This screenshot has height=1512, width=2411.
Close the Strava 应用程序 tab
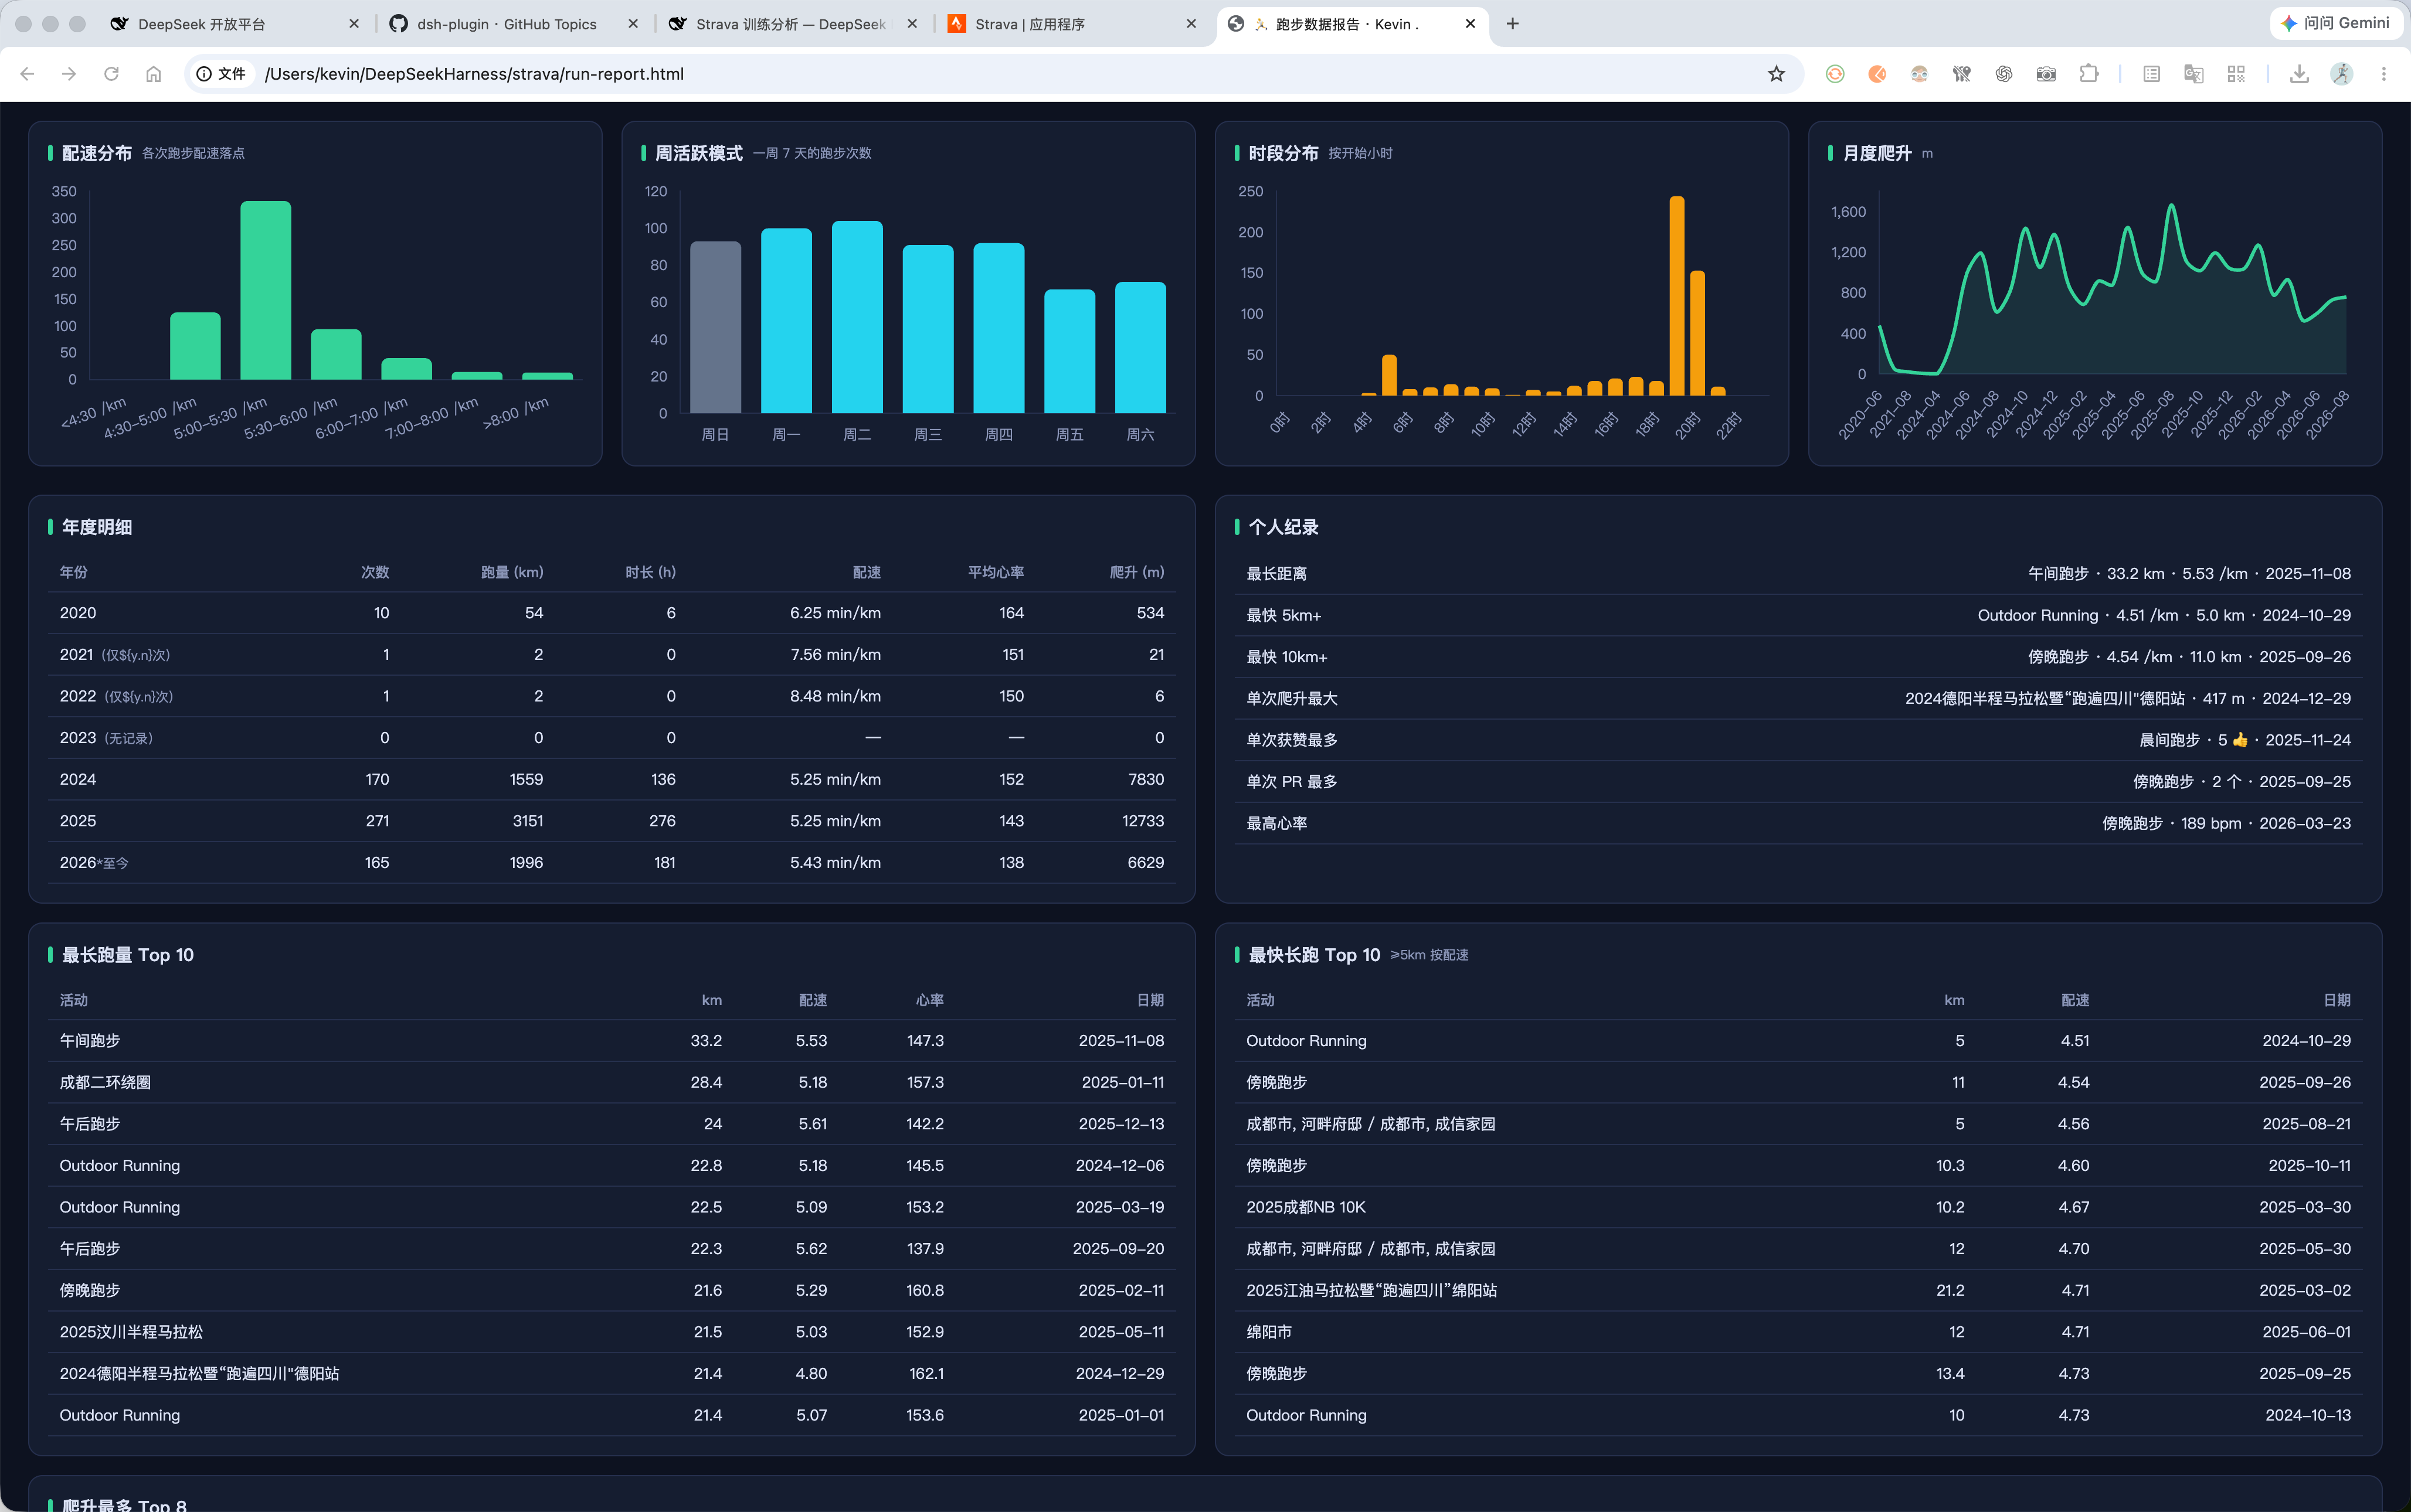point(1190,24)
